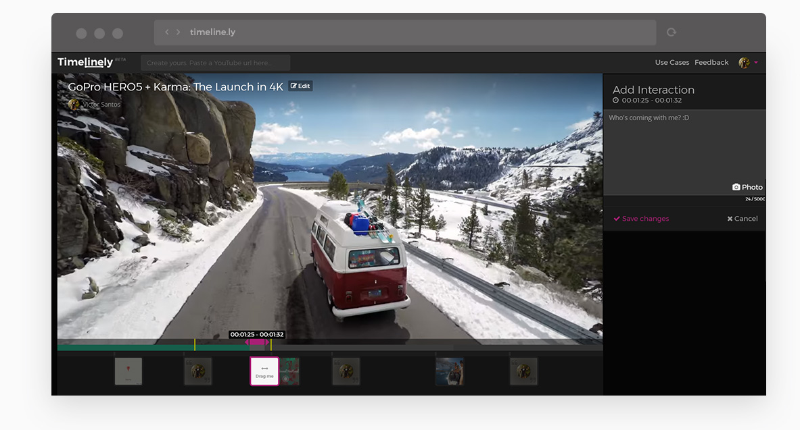The width and height of the screenshot is (800, 430).
Task: Click the green video progress bar
Action: (x=135, y=348)
